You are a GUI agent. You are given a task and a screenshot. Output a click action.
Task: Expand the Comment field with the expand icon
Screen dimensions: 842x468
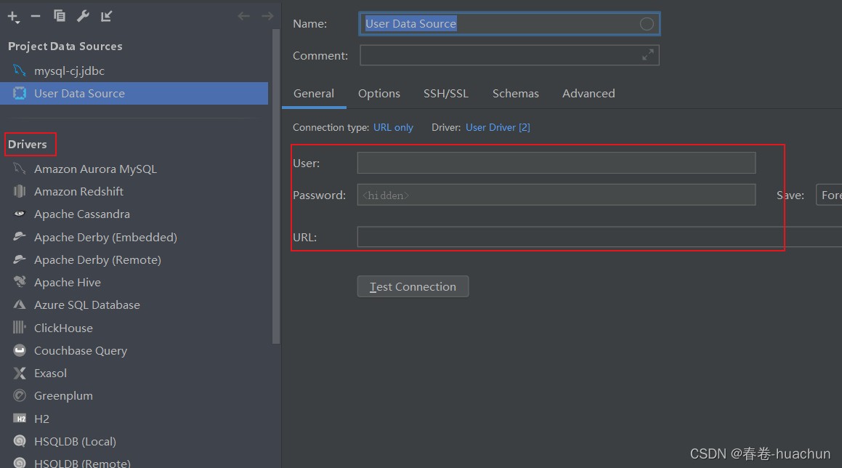click(x=647, y=55)
